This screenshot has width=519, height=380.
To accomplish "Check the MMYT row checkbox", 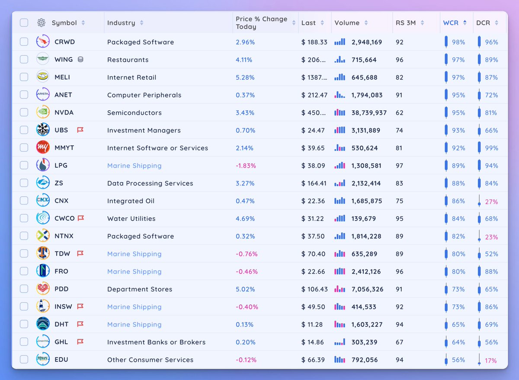I will coord(24,148).
